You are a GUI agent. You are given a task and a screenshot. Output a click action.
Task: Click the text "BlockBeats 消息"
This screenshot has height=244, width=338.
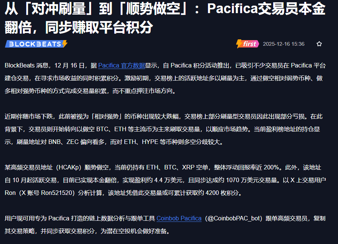pyautogui.click(x=27, y=66)
